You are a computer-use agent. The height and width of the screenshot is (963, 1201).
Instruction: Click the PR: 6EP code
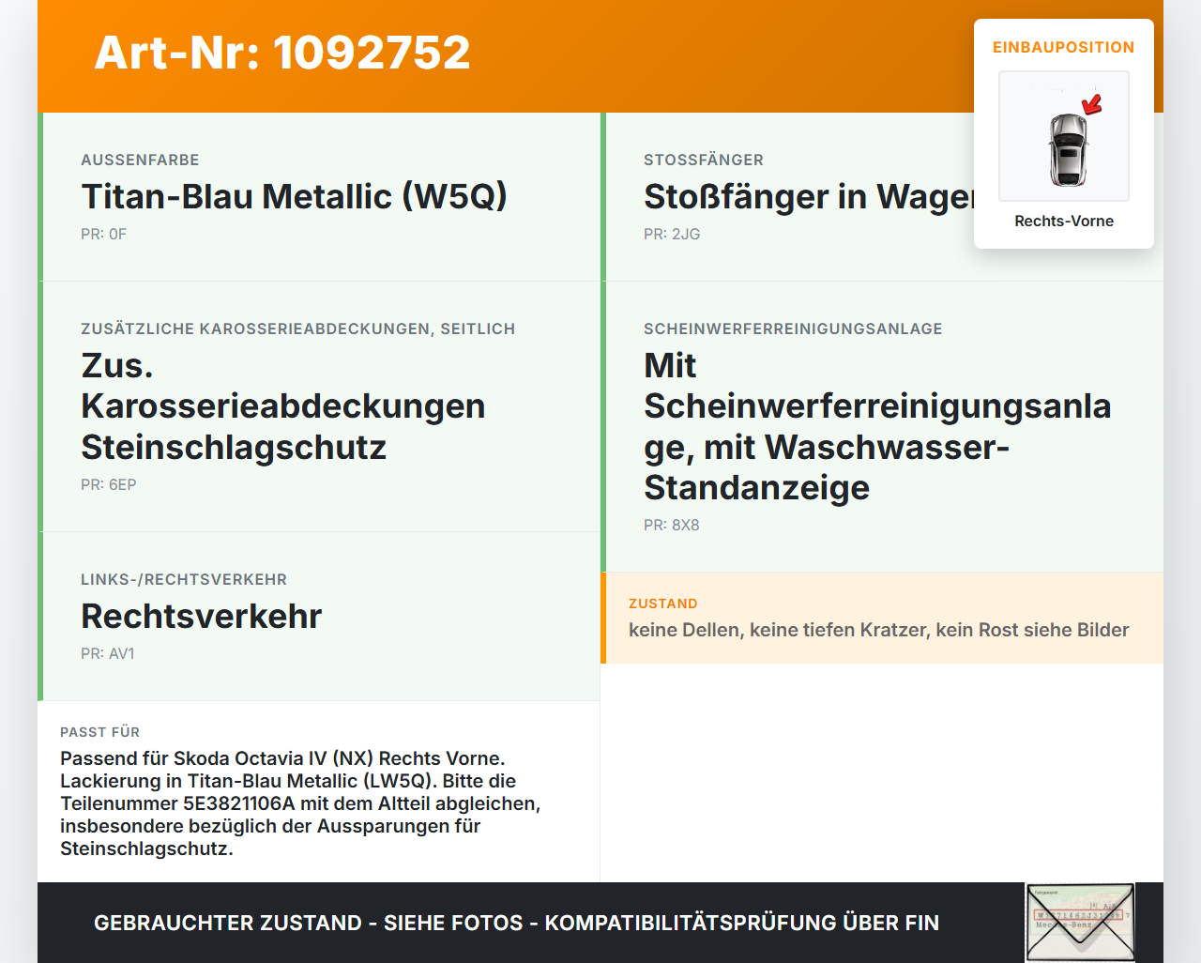pyautogui.click(x=109, y=484)
